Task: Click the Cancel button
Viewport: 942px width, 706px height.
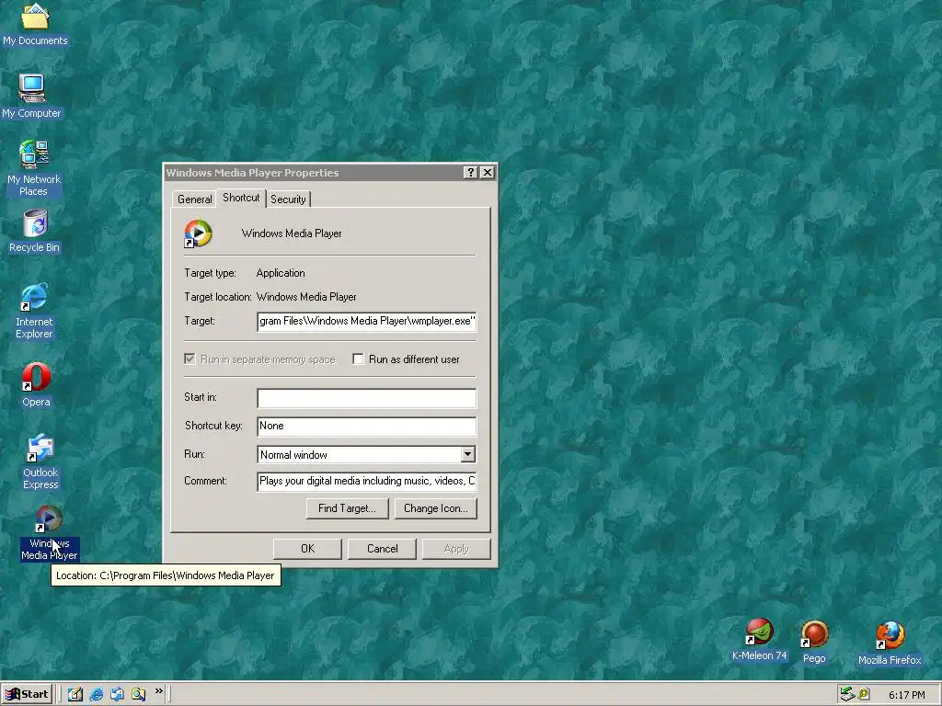Action: [382, 549]
